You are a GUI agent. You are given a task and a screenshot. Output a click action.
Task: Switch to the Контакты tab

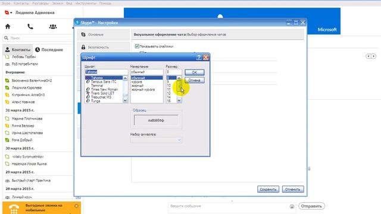(18, 50)
